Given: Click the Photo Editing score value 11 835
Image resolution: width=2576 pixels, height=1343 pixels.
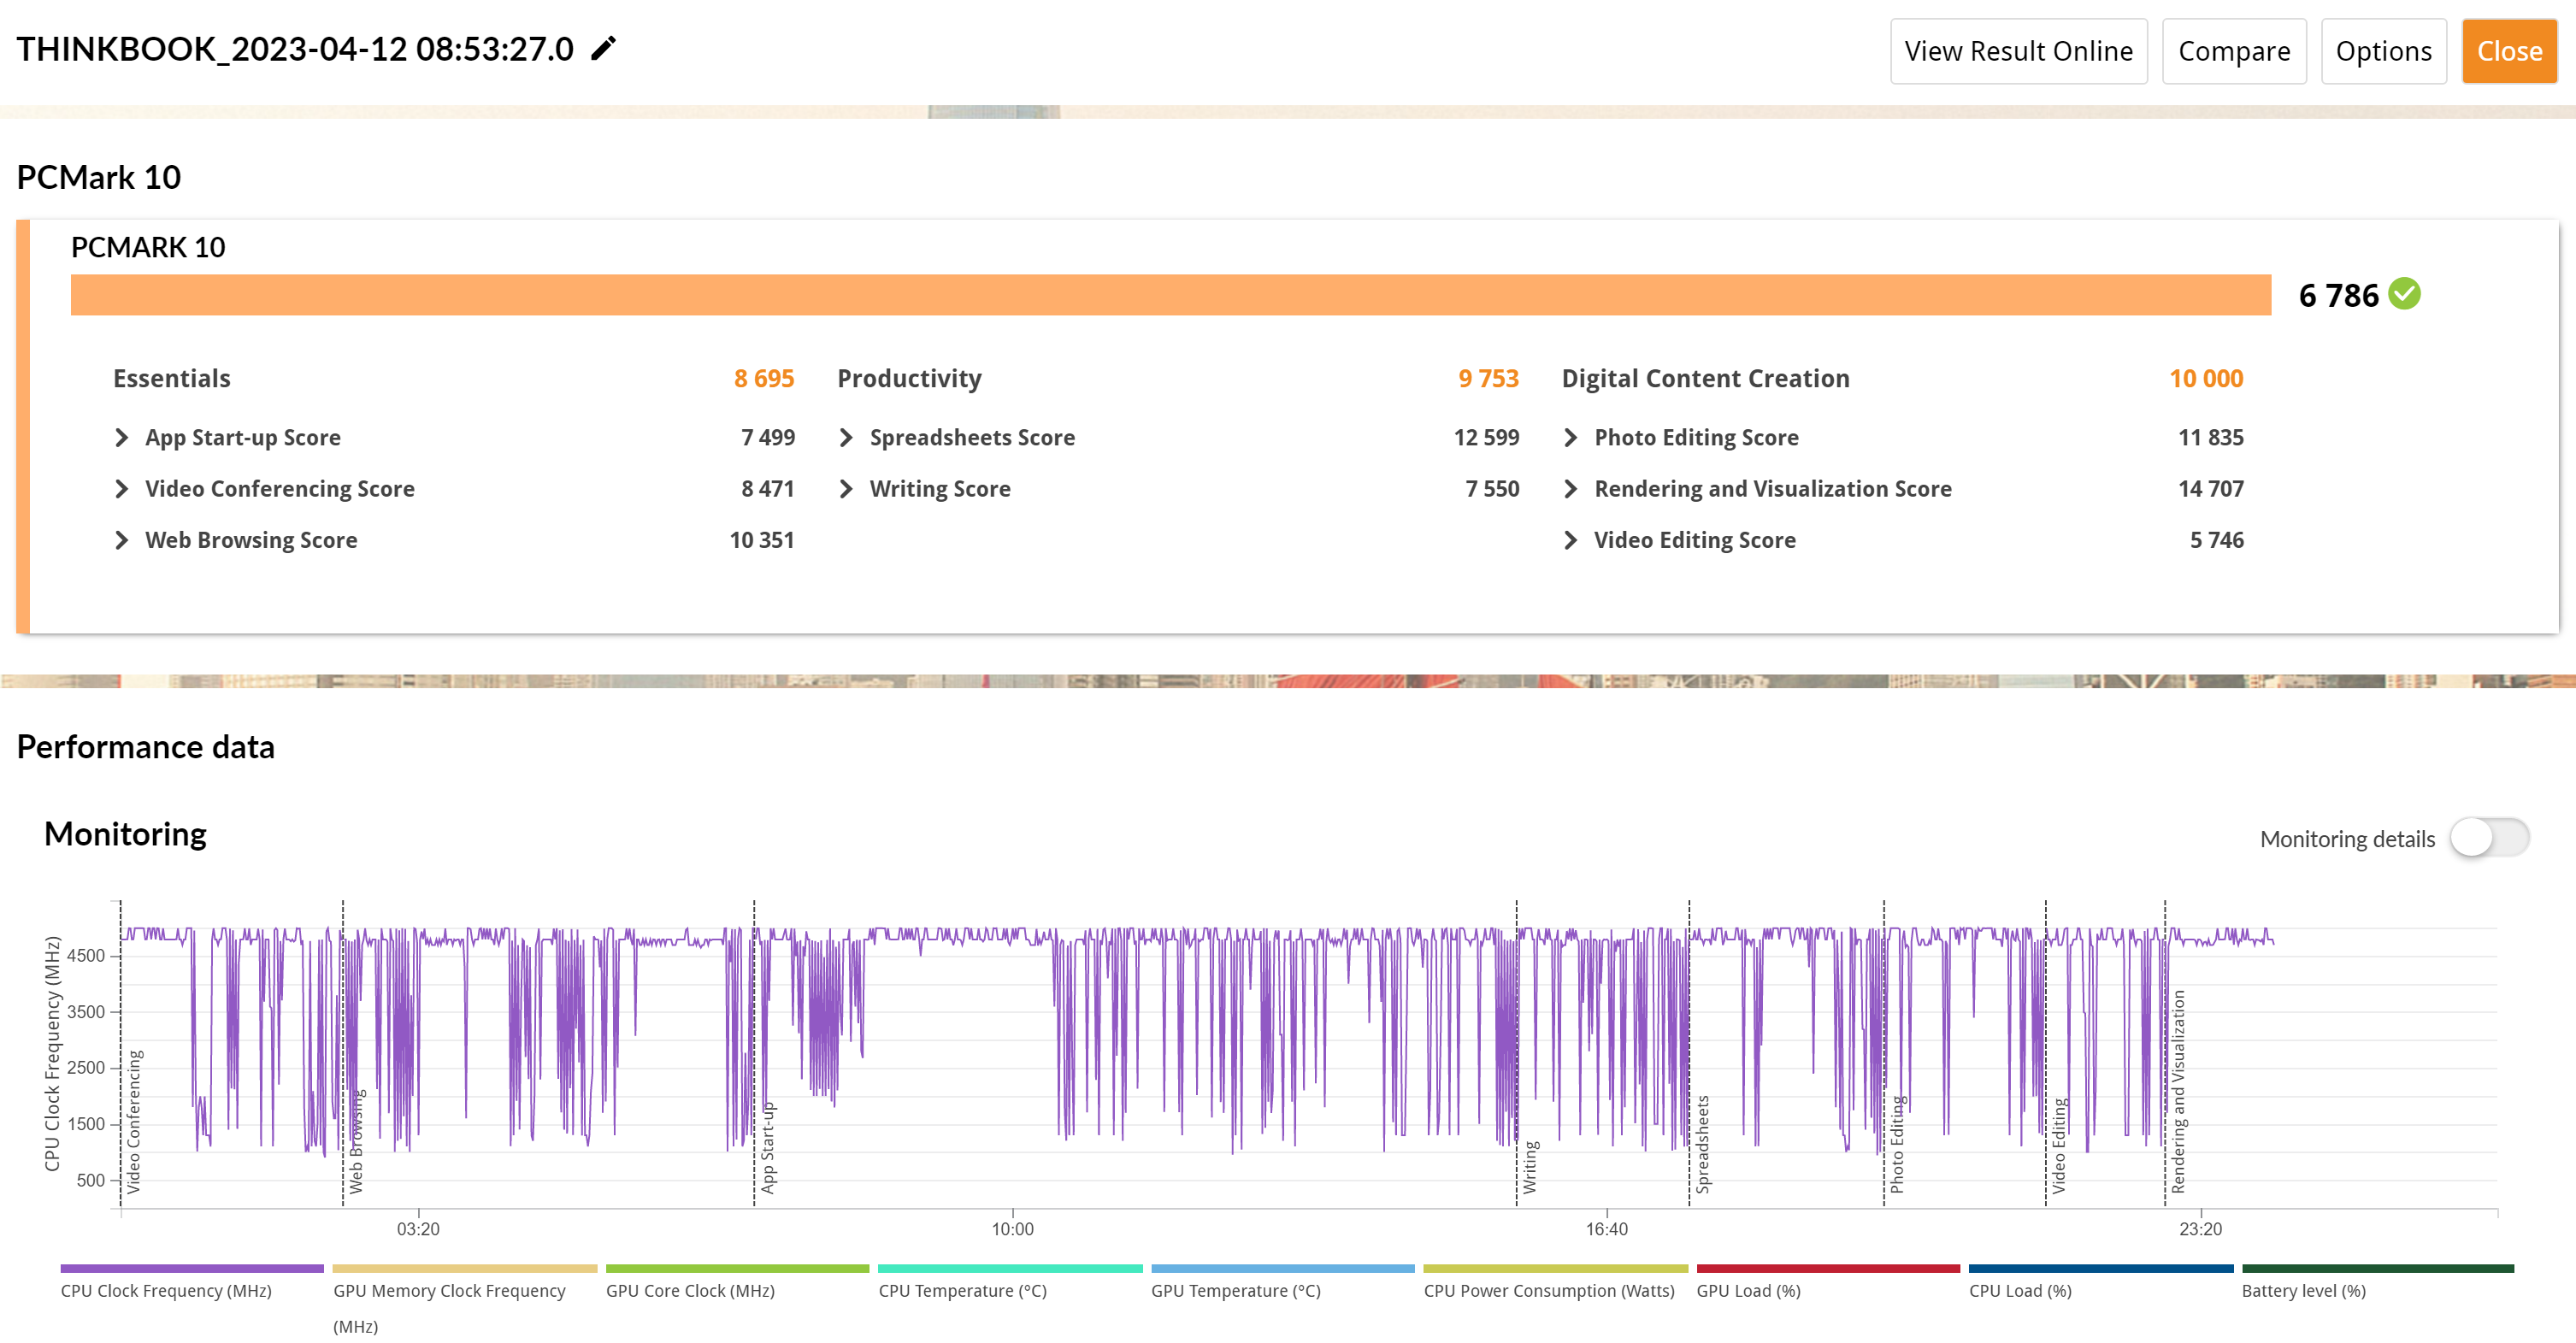Looking at the screenshot, I should click(x=2210, y=437).
